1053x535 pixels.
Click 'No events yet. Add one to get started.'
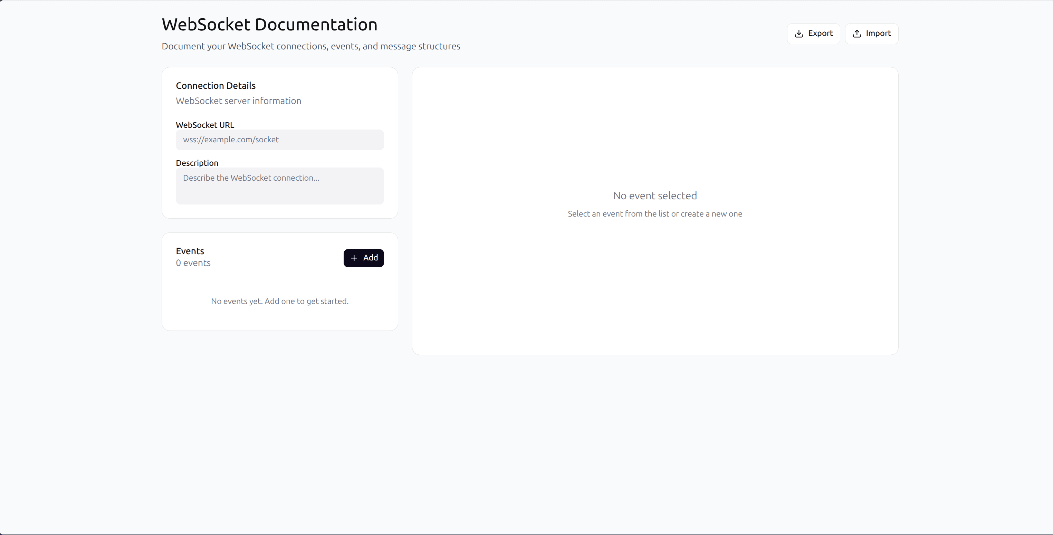280,301
